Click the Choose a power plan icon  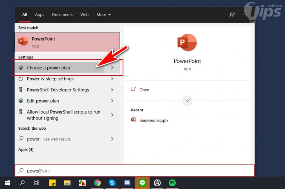click(x=21, y=68)
